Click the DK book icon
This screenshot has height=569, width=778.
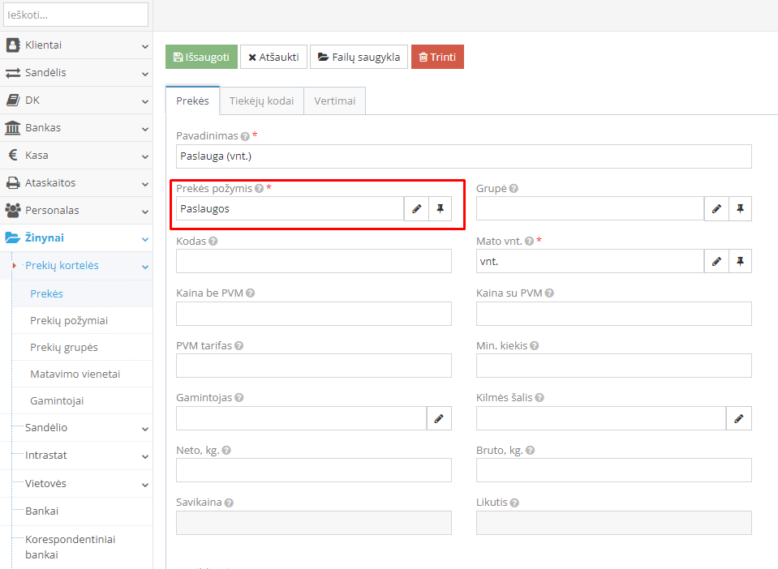(x=13, y=101)
